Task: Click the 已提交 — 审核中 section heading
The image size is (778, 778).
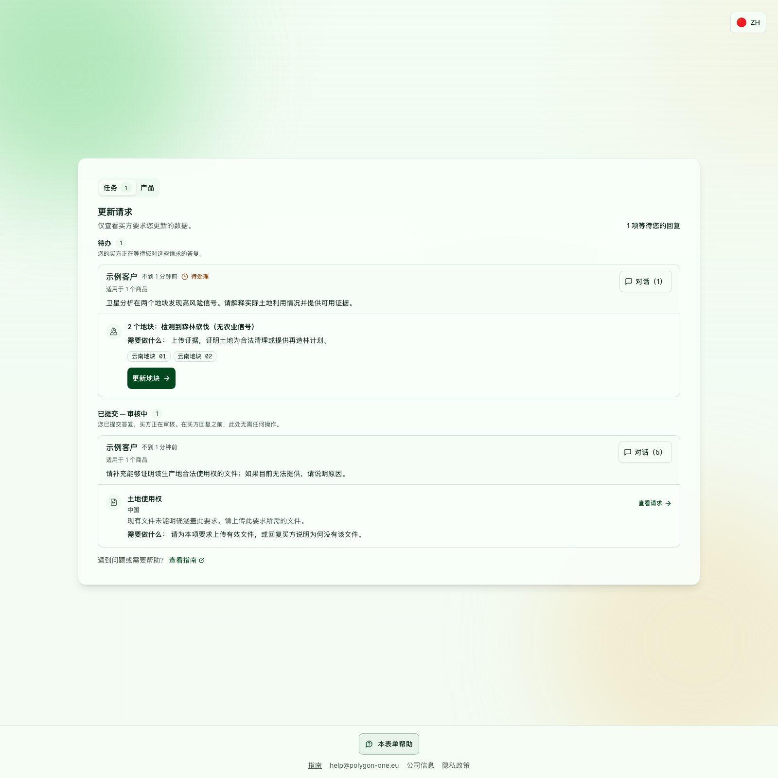Action: point(123,414)
